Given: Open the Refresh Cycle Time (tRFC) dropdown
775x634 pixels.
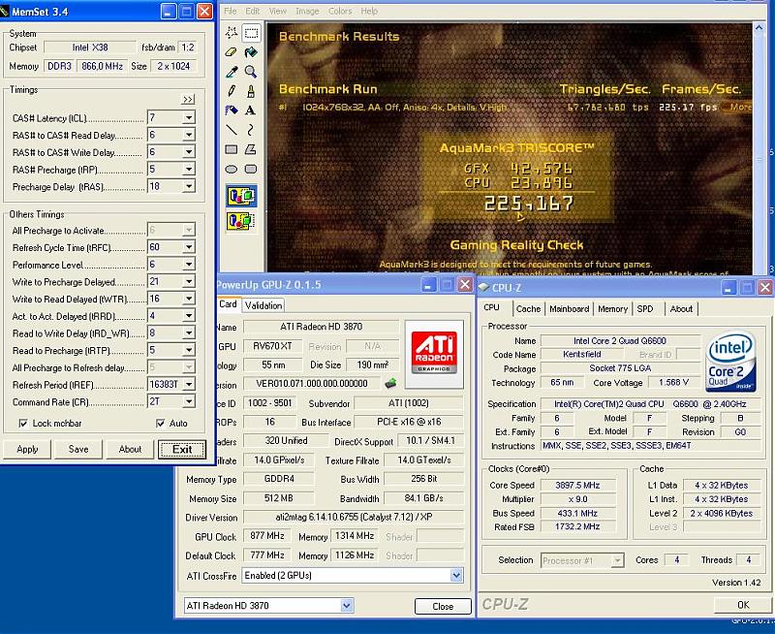Looking at the screenshot, I should tap(189, 247).
